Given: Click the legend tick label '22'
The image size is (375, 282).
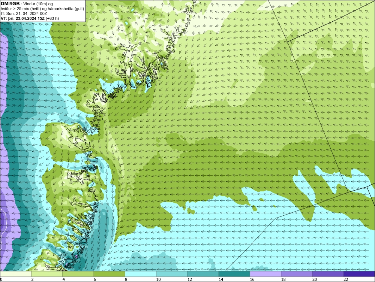Looking at the screenshot, I should click(x=346, y=279).
